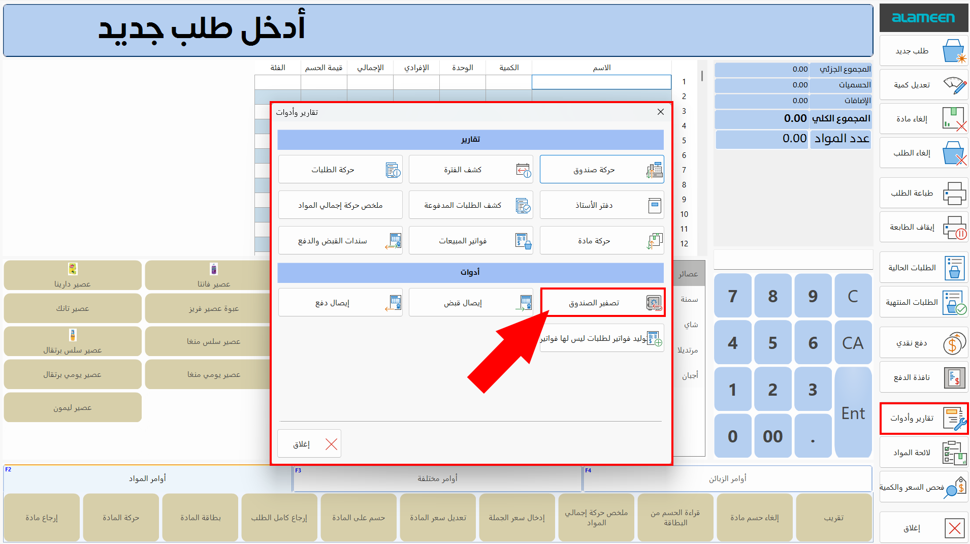The image size is (970, 544).
Task: Click the keypad entry display field
Action: click(x=793, y=260)
